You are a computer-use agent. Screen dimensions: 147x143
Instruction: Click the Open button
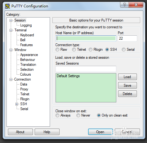click(100, 132)
